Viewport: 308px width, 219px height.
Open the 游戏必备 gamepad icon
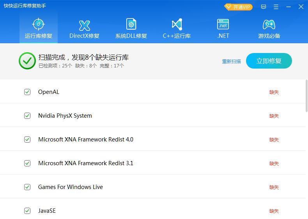tap(269, 25)
